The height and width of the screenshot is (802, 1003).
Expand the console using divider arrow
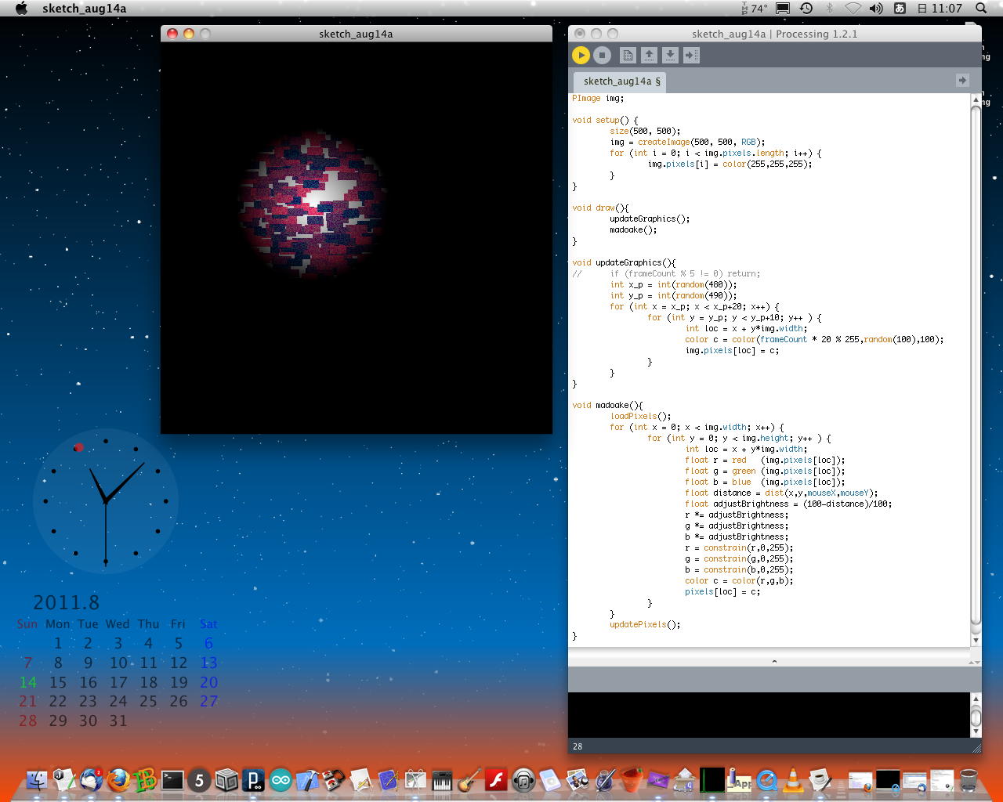(774, 662)
